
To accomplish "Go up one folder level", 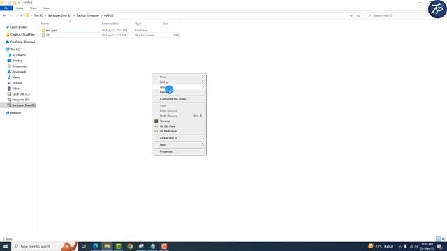I will point(22,15).
